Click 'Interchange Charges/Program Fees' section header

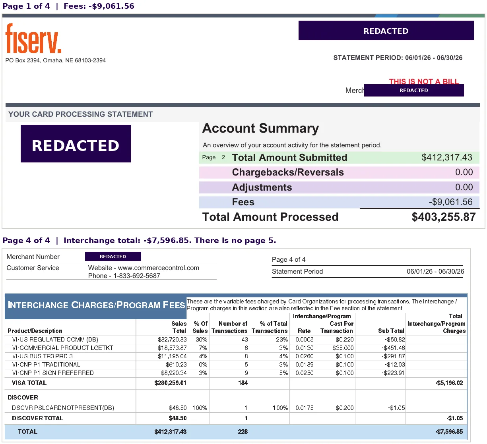(96, 305)
